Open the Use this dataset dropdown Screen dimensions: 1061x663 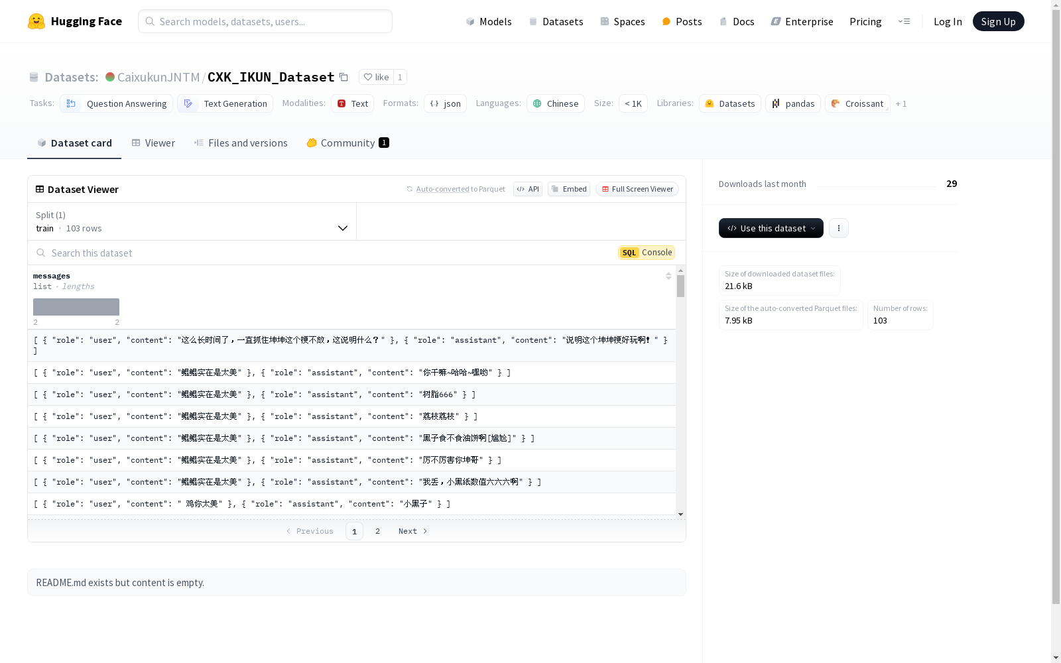click(771, 228)
